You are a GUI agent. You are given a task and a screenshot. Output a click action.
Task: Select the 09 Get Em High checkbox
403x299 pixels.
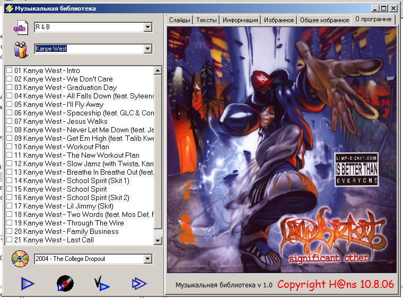point(9,138)
